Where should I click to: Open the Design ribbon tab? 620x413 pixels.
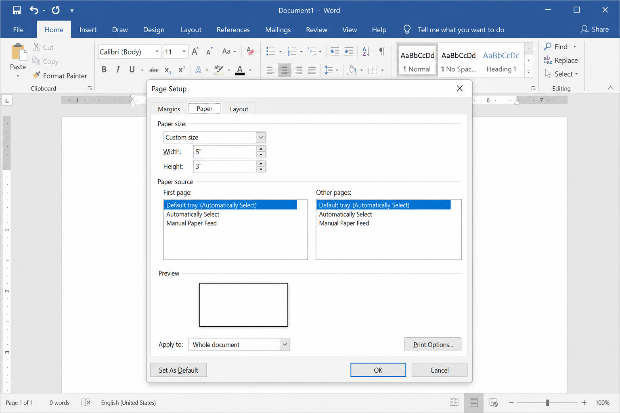tap(154, 29)
